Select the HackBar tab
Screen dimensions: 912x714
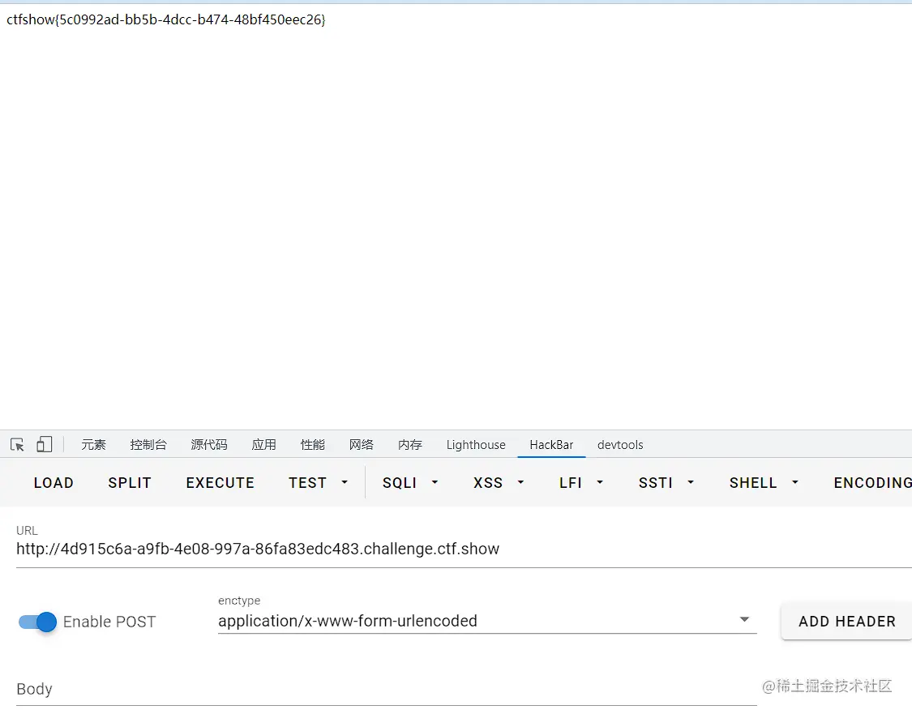[551, 445]
